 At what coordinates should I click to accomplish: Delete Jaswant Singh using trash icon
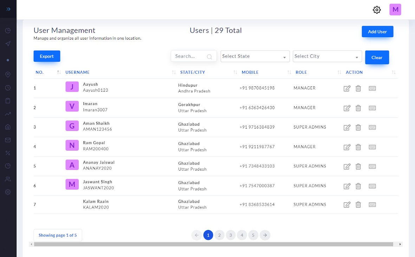pyautogui.click(x=358, y=186)
